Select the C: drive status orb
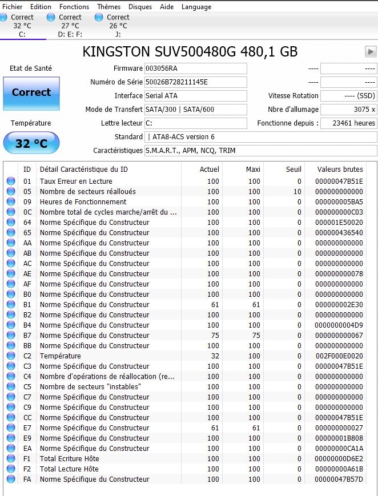This screenshot has width=378, height=496. click(6, 18)
